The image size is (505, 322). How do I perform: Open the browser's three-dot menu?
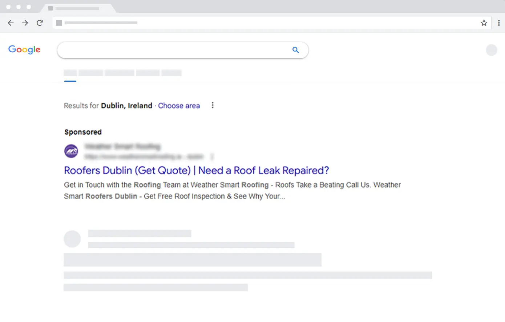[x=498, y=23]
